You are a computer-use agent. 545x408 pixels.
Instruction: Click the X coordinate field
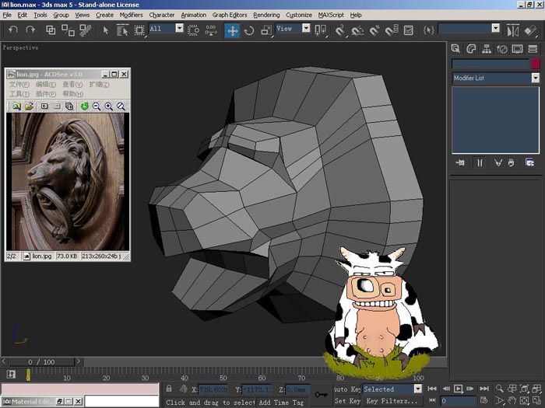point(213,389)
